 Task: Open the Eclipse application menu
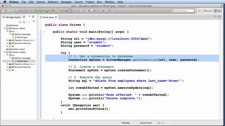point(14,2)
